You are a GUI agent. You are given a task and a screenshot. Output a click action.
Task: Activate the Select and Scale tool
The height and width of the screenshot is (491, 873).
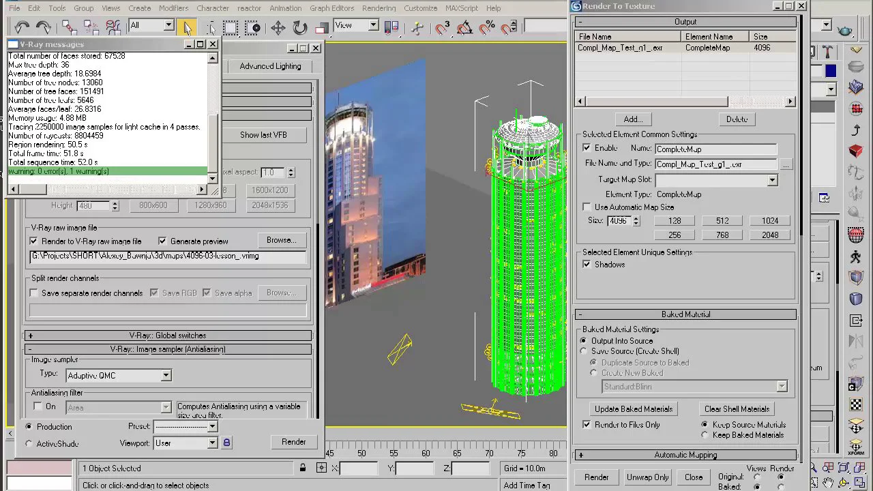point(321,27)
